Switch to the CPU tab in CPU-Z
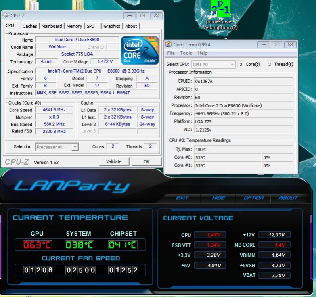Screen dimensions: 316x297 pyautogui.click(x=10, y=25)
